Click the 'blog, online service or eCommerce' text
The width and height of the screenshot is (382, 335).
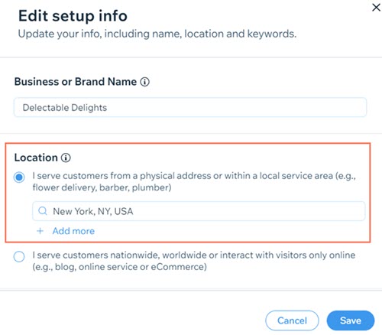tap(131, 267)
